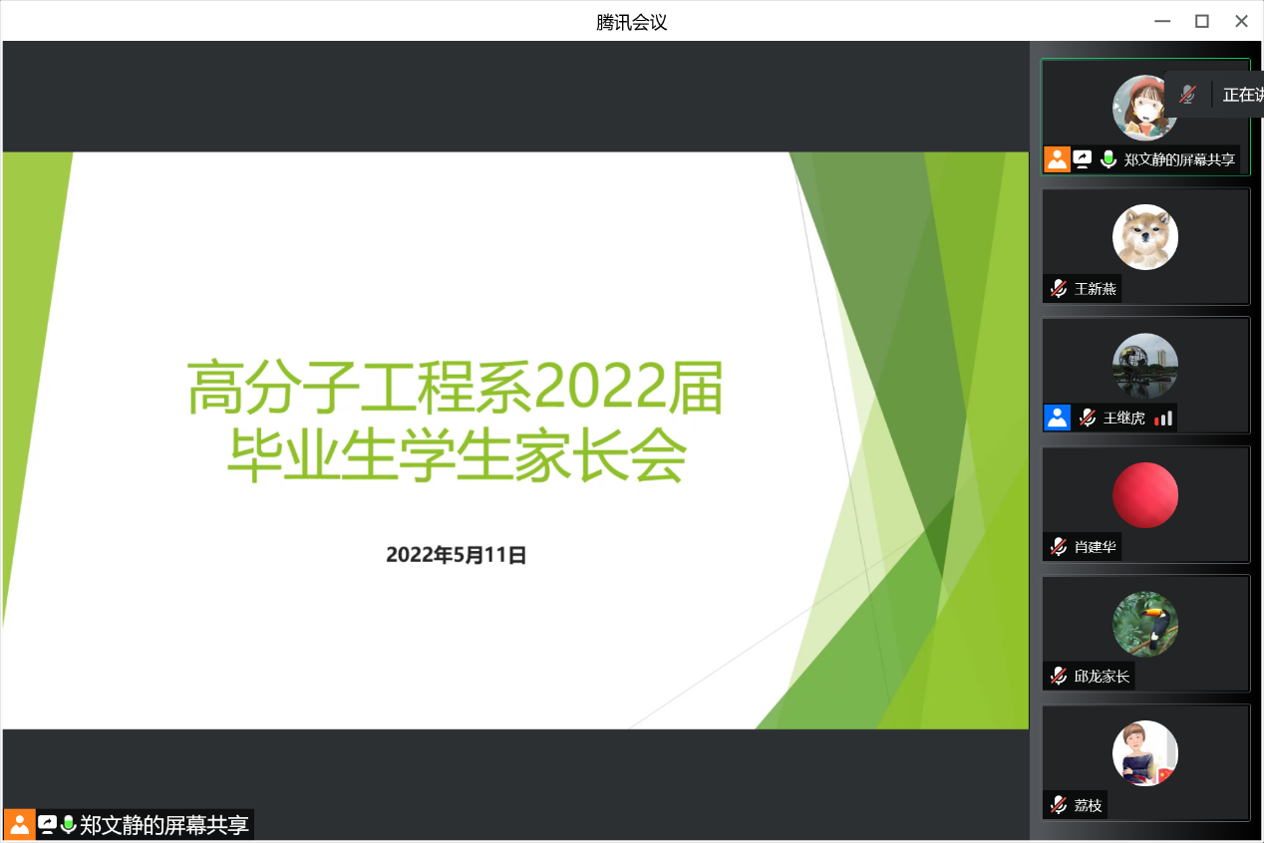Screen dimensions: 1264x843
Task: Click 荔枝's cartoon woman avatar
Action: point(1145,752)
